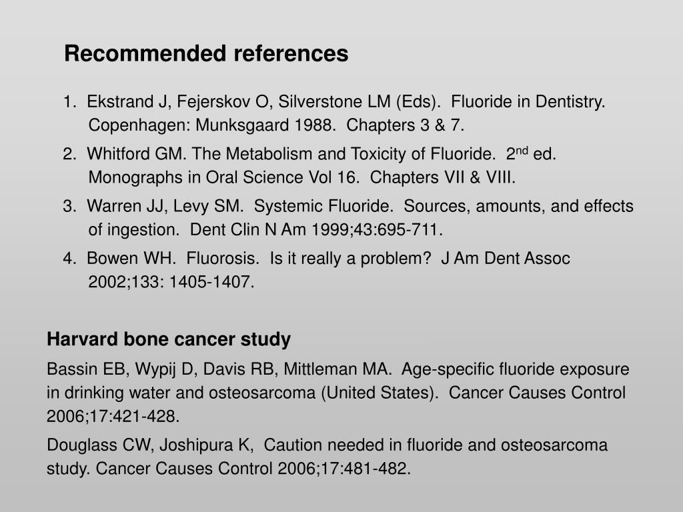Click the 'nd' superscript after 2
Image resolution: width=683 pixels, height=512 pixels.
522,150
